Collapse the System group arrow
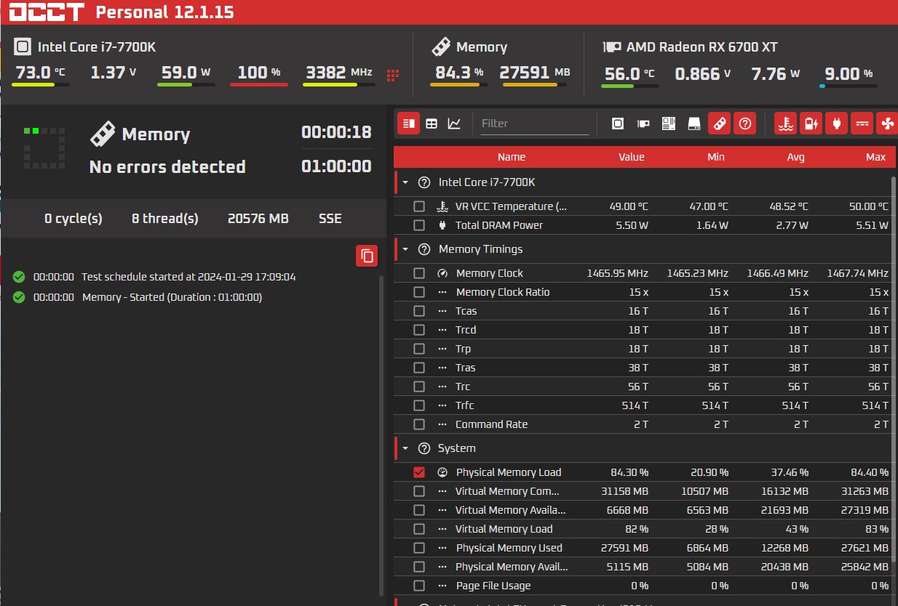898x606 pixels. coord(405,448)
